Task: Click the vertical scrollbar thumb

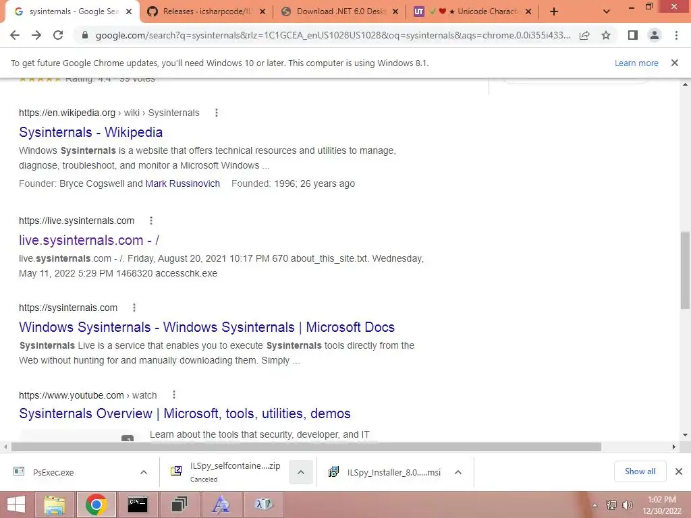Action: click(x=686, y=270)
